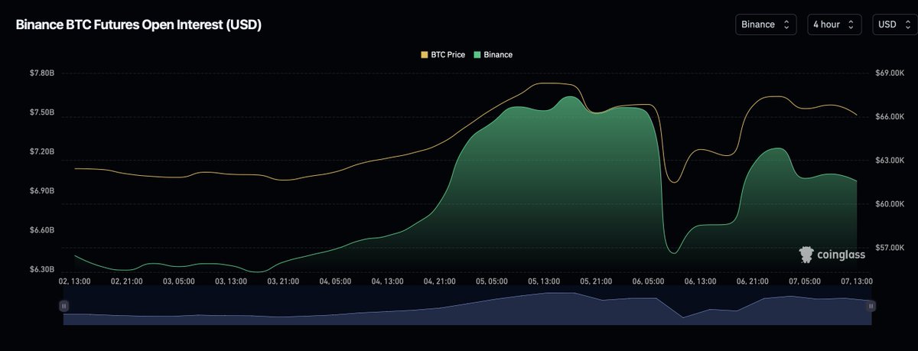Click the 07, 13:00 time axis label
The image size is (918, 351).
coord(856,281)
